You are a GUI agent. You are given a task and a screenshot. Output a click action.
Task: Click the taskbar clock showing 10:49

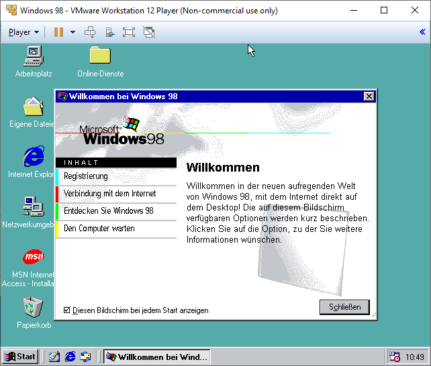pyautogui.click(x=415, y=357)
